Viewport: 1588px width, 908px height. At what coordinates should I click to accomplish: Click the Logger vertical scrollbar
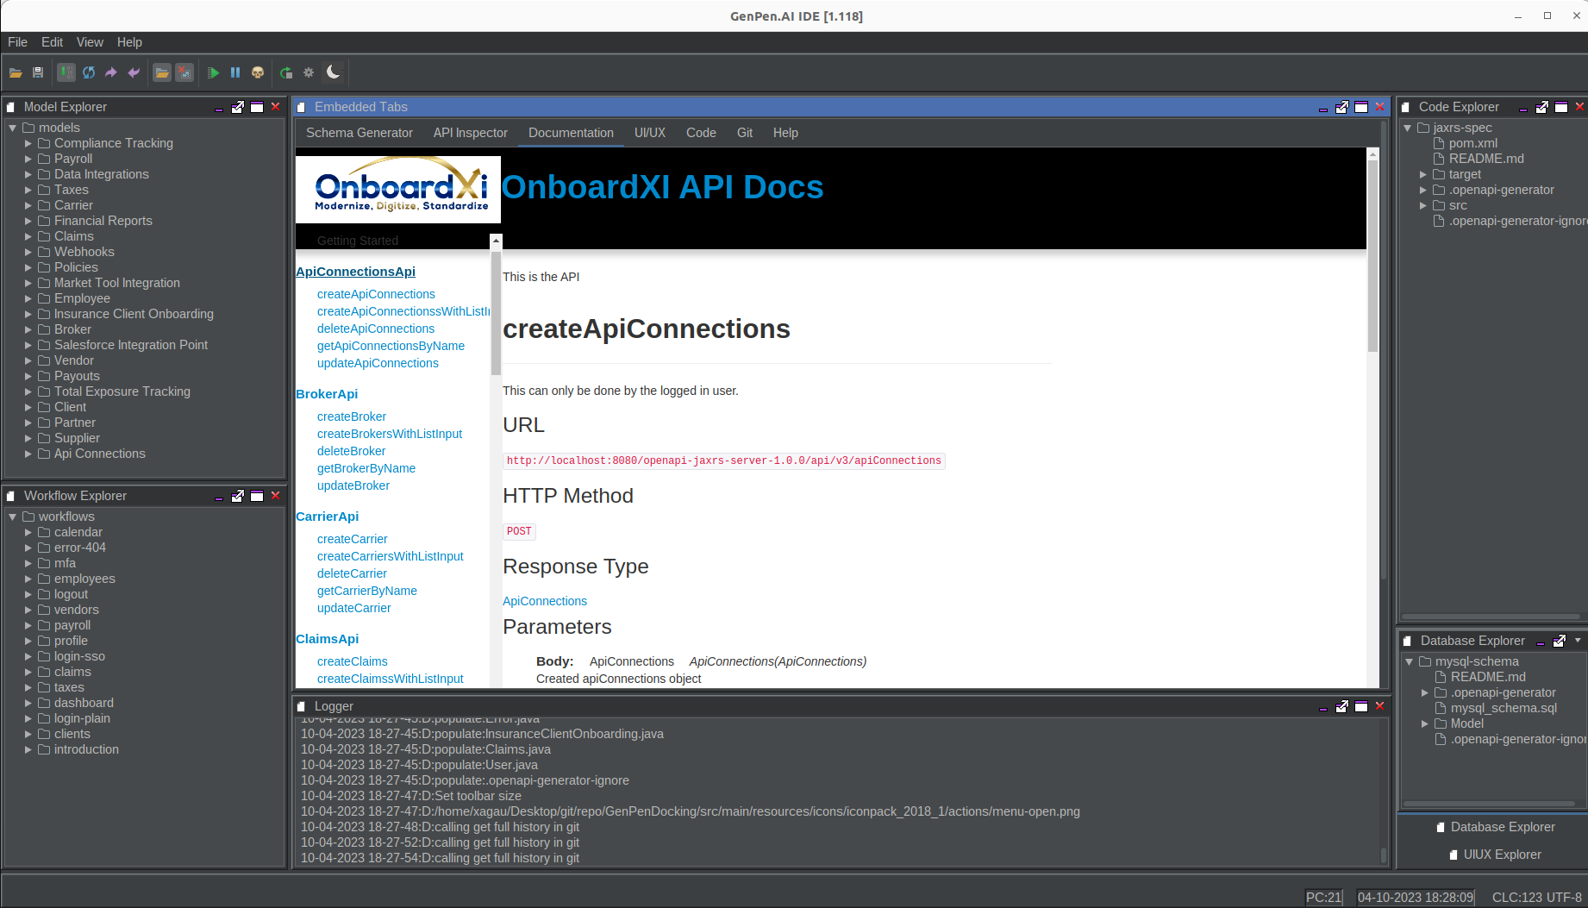click(1383, 855)
